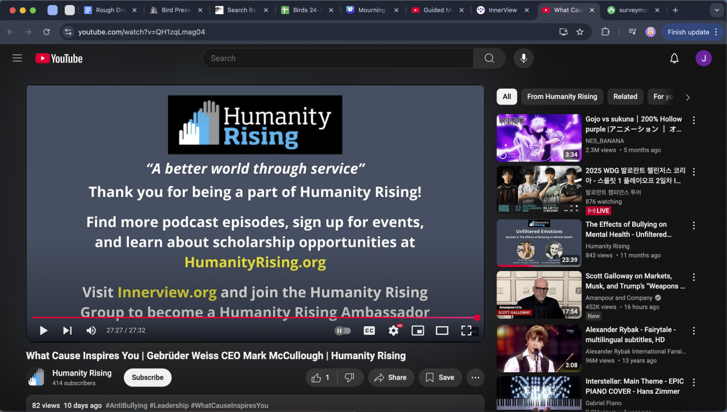Start voice search with the microphone
The width and height of the screenshot is (727, 412).
click(x=524, y=58)
